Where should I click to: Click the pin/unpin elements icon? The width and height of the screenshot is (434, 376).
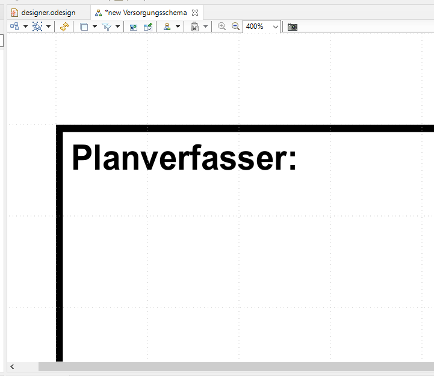pyautogui.click(x=148, y=27)
